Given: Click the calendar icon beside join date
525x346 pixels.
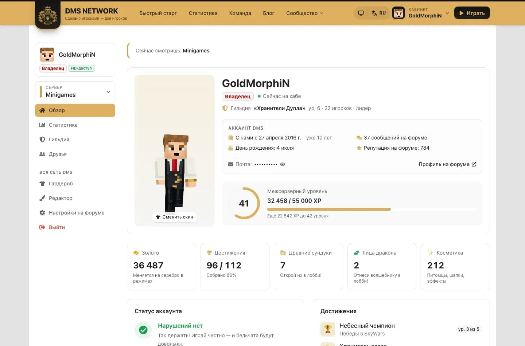Looking at the screenshot, I should click(x=231, y=138).
